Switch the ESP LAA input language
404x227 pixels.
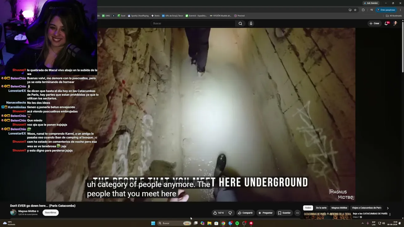coord(374,223)
